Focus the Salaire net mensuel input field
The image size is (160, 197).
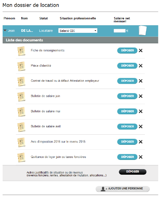(x=119, y=31)
